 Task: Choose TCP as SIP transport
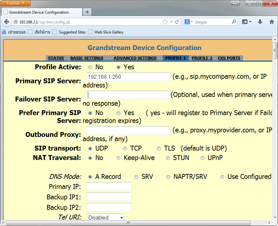click(125, 148)
